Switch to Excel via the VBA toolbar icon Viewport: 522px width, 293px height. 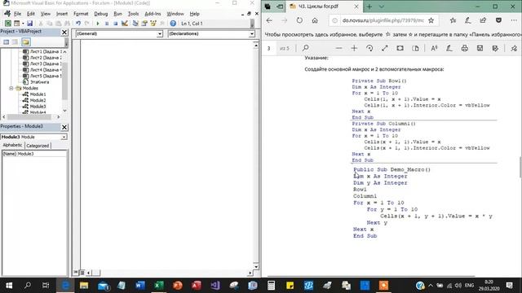coord(7,24)
